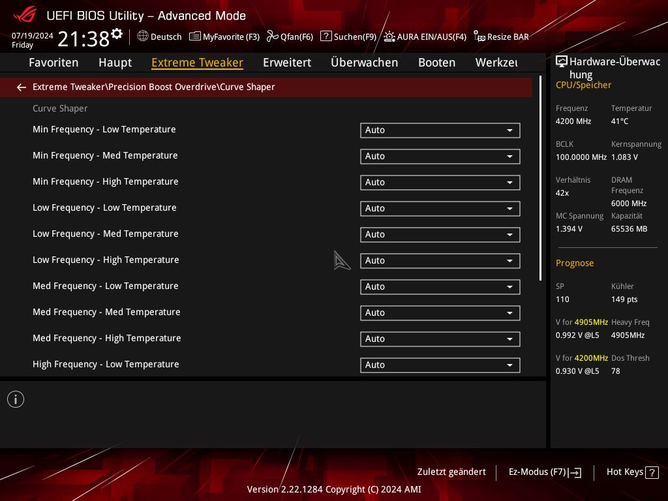The image size is (668, 501).
Task: Click the 1.083 V Kernspannung value
Action: tap(624, 157)
